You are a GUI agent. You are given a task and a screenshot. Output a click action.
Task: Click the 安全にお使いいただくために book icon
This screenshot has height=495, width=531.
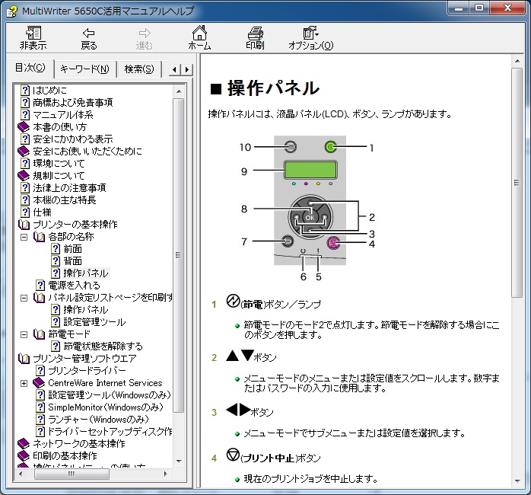pyautogui.click(x=24, y=152)
